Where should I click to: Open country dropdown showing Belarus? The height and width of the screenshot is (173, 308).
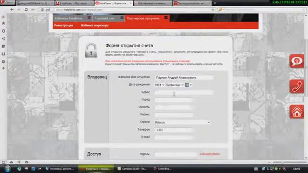(182, 122)
